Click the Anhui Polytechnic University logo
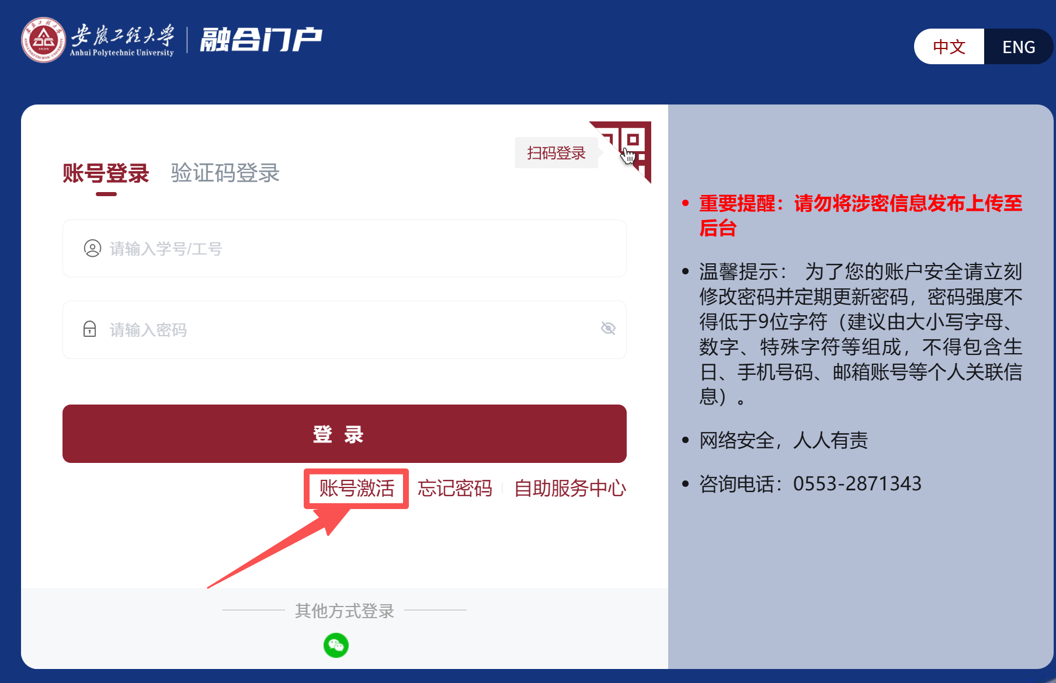 pos(98,40)
